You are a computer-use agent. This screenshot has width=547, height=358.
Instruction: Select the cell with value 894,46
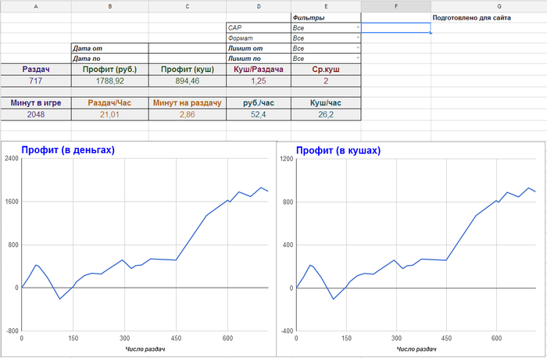[188, 81]
